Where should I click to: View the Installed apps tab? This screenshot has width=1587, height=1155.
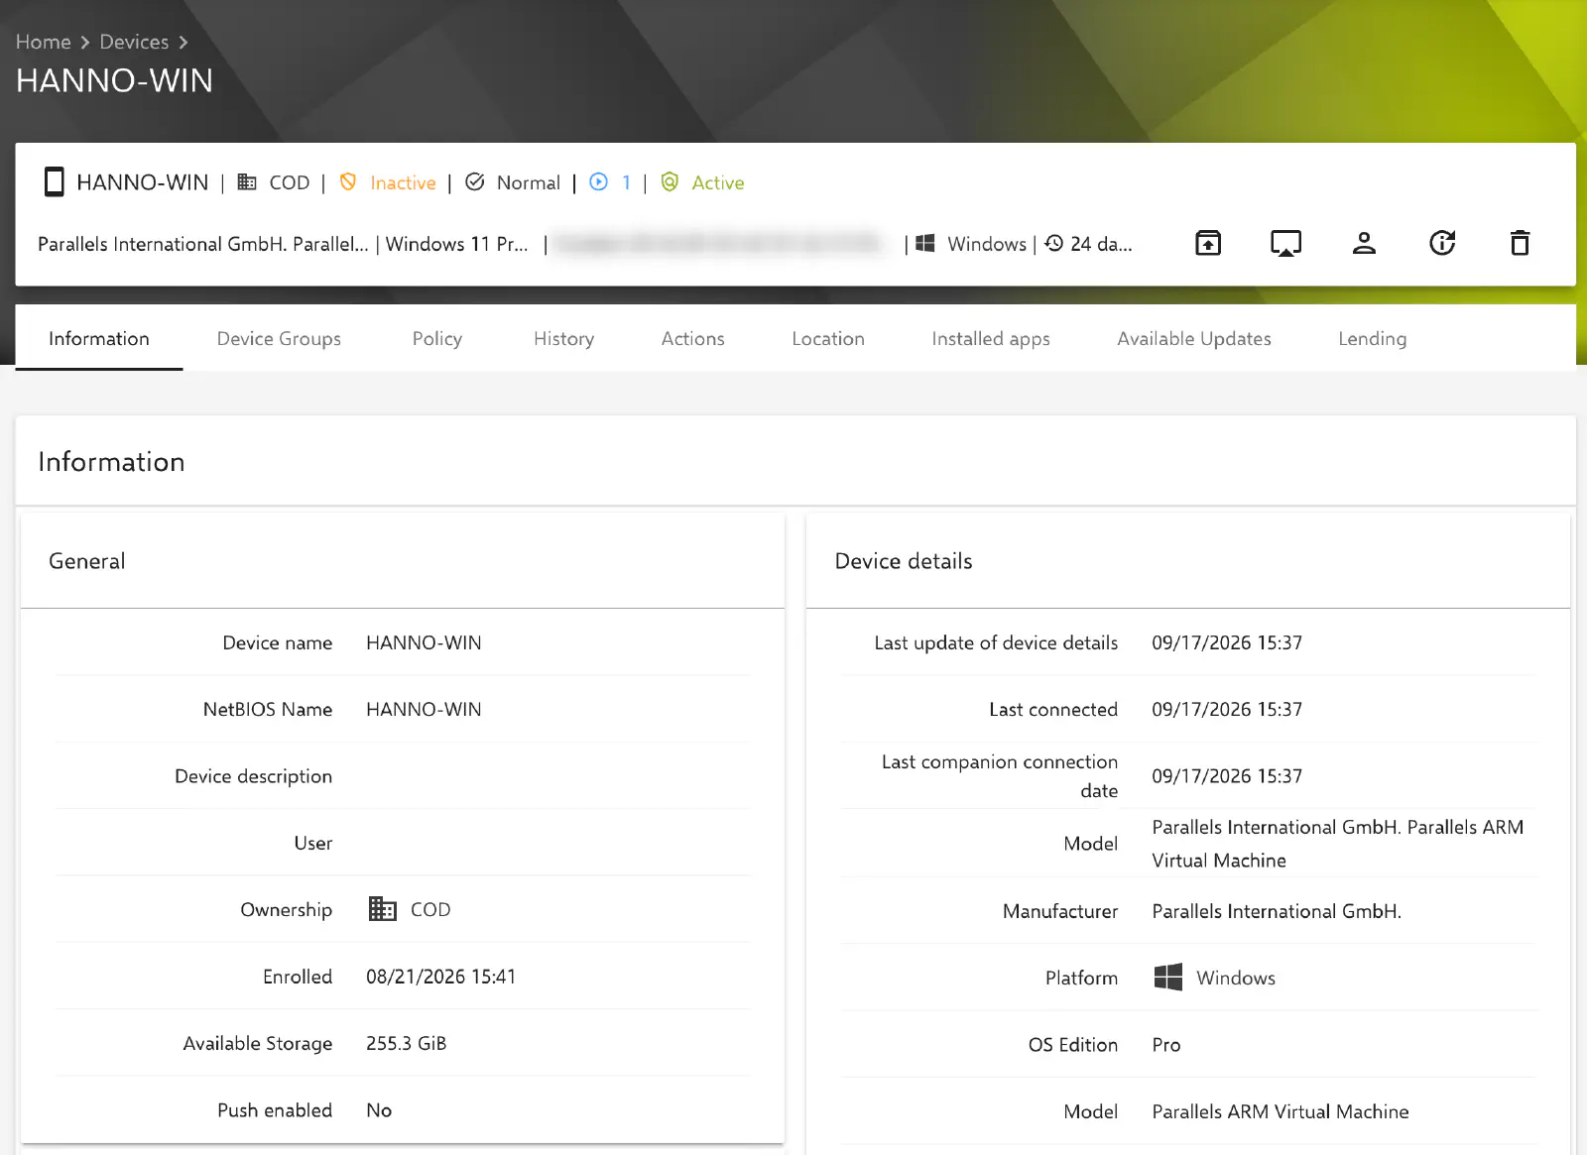[x=991, y=339]
